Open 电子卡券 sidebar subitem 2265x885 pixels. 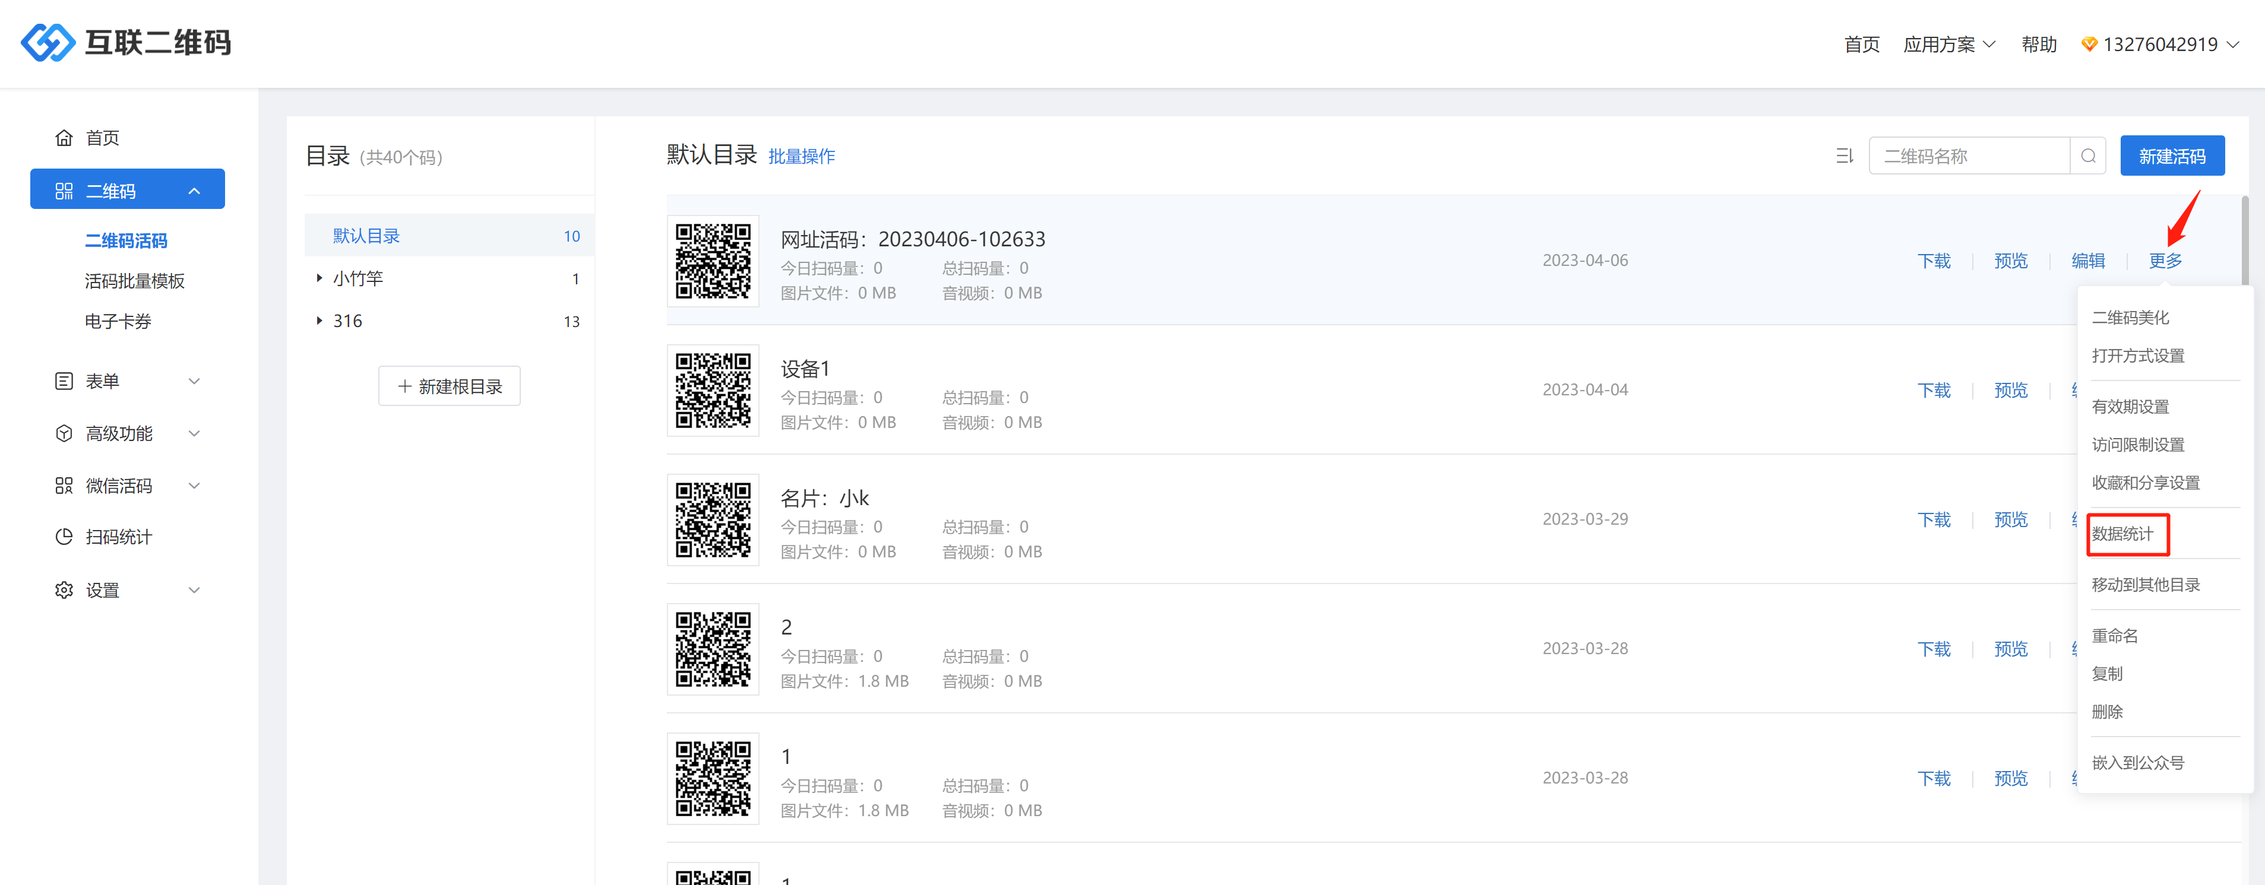click(x=118, y=321)
